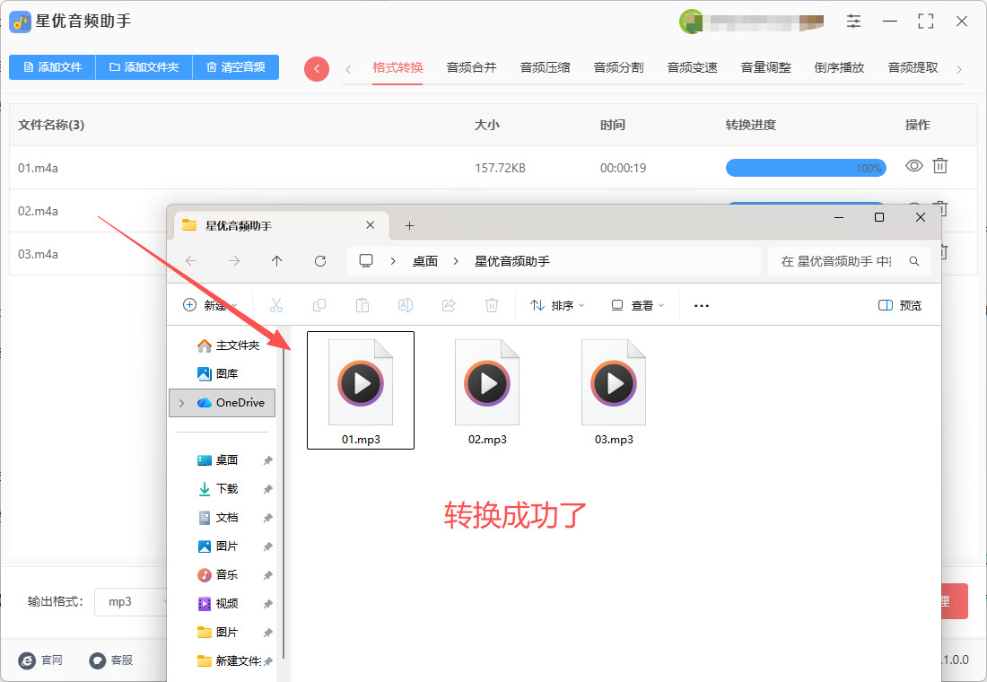Open the settings sliders icon in title bar
The image size is (987, 682).
click(853, 22)
